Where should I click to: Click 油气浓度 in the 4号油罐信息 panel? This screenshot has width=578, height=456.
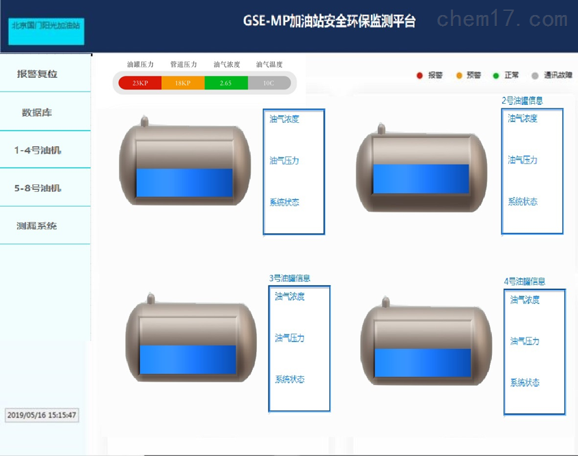coord(525,300)
